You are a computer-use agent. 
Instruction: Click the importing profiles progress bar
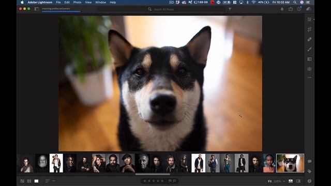tap(61, 11)
